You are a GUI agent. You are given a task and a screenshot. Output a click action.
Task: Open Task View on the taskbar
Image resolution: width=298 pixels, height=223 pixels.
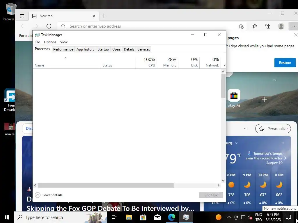[114, 217]
